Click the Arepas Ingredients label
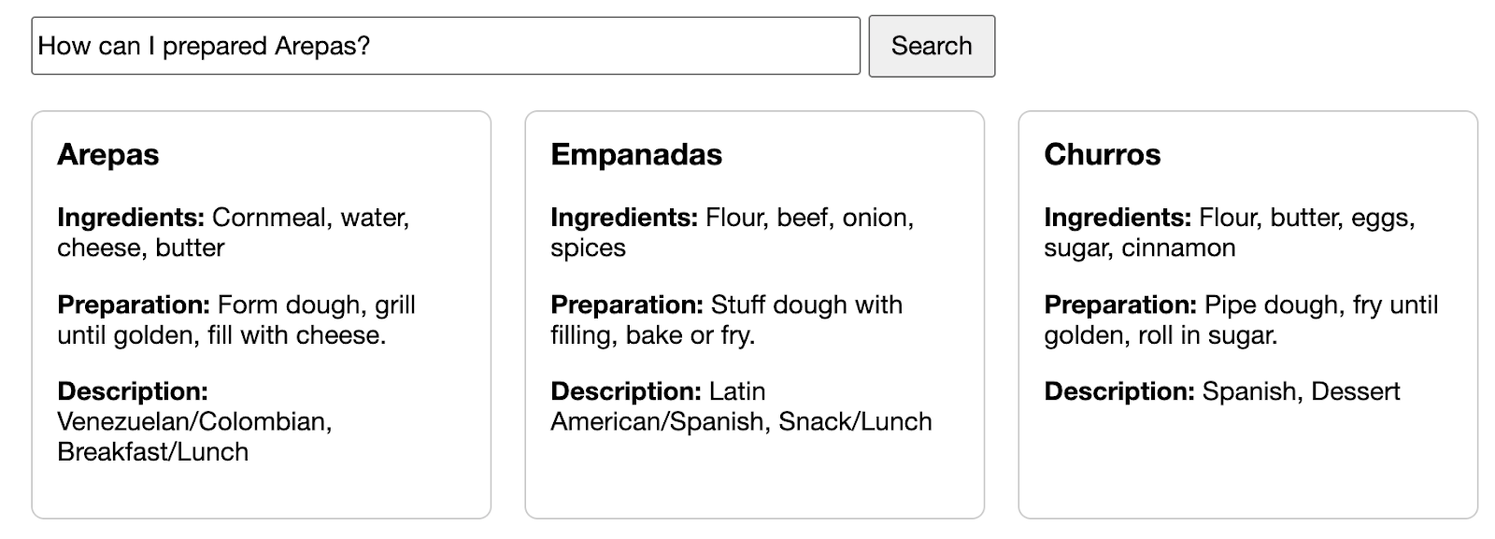Screen dimensions: 1495x539 (131, 218)
